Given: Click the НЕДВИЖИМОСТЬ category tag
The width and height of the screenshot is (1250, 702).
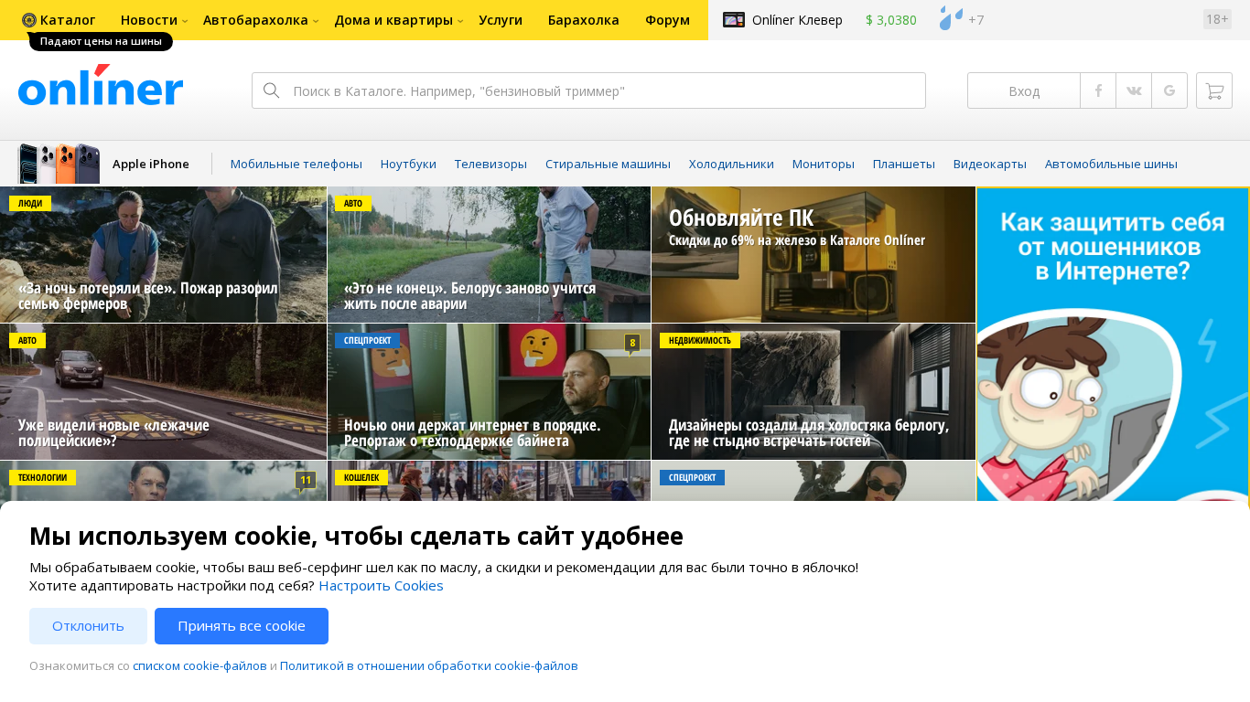Looking at the screenshot, I should tap(700, 341).
